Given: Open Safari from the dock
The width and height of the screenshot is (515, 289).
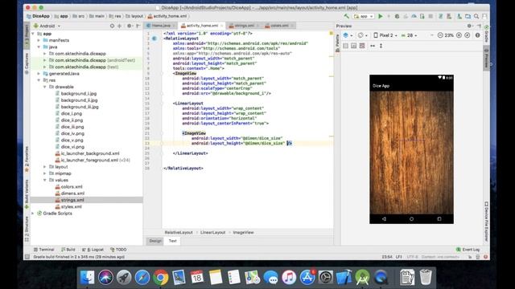Looking at the screenshot, I should [x=142, y=278].
